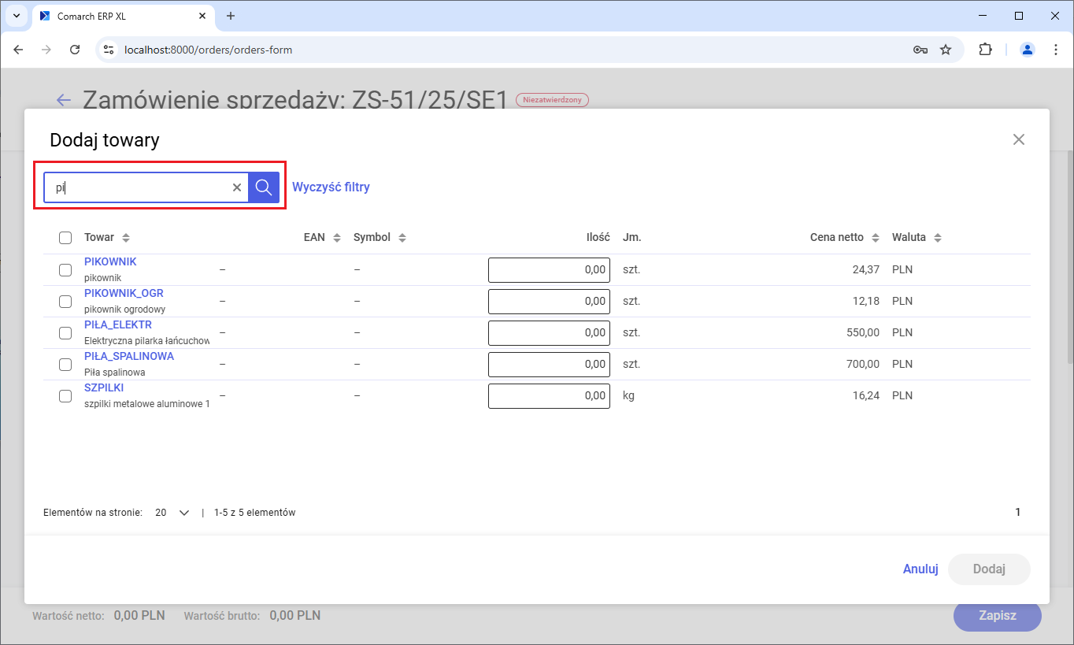Clear the search field with X icon

tap(236, 187)
